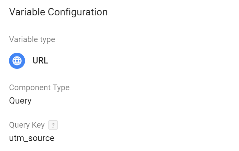Click the text URL next to the globe

tap(40, 60)
